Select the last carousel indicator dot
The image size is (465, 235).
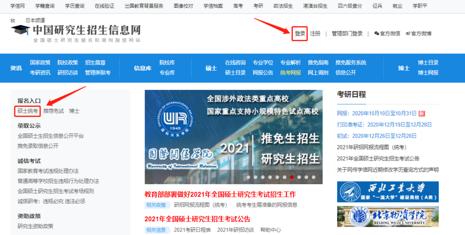[313, 177]
